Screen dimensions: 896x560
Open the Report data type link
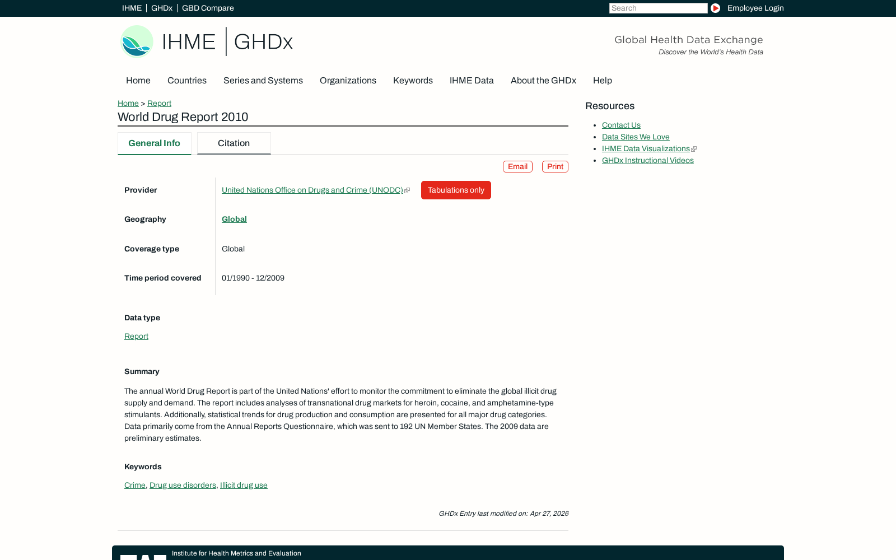tap(136, 337)
